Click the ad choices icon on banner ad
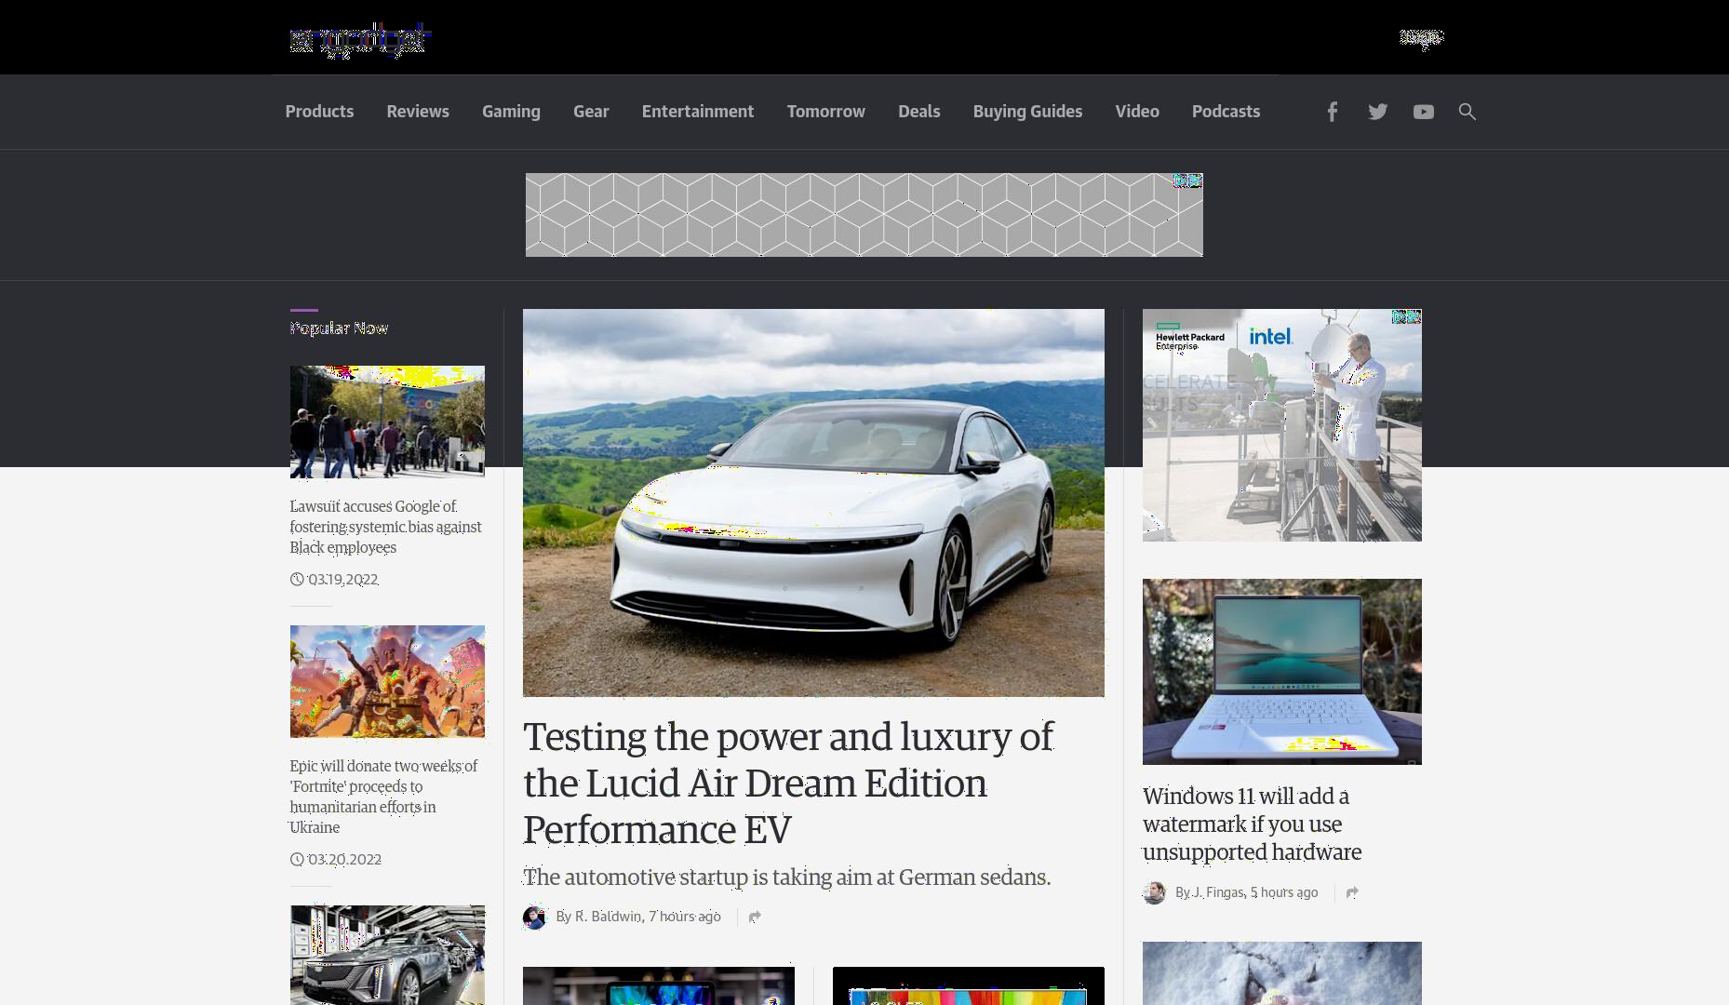The height and width of the screenshot is (1005, 1729). pyautogui.click(x=1187, y=181)
